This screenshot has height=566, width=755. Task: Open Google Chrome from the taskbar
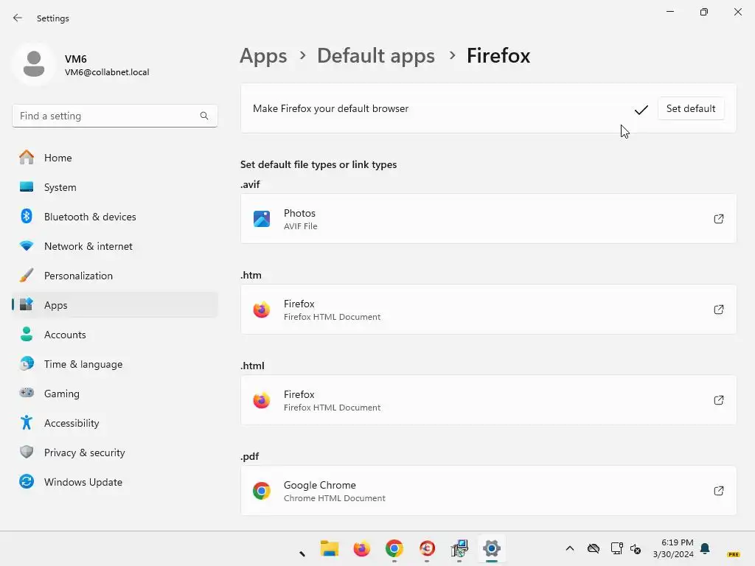tap(394, 548)
